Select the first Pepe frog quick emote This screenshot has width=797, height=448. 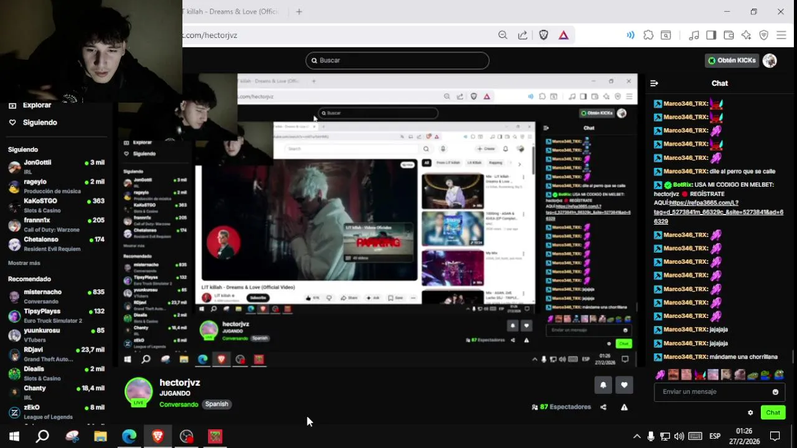pyautogui.click(x=752, y=375)
